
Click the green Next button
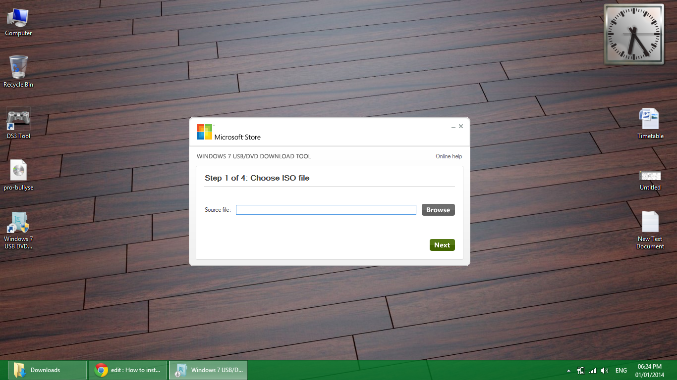pyautogui.click(x=442, y=245)
